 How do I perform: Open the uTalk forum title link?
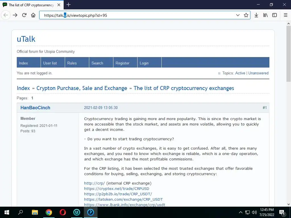26,39
